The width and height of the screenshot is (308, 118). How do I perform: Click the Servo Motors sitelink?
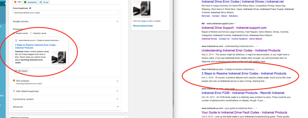[x=256, y=39]
